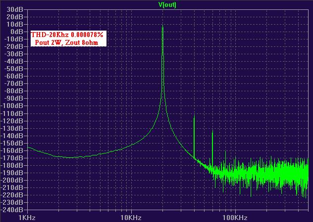Click the 40kHz second harmonic spike
The width and height of the screenshot is (313, 222).
point(194,135)
